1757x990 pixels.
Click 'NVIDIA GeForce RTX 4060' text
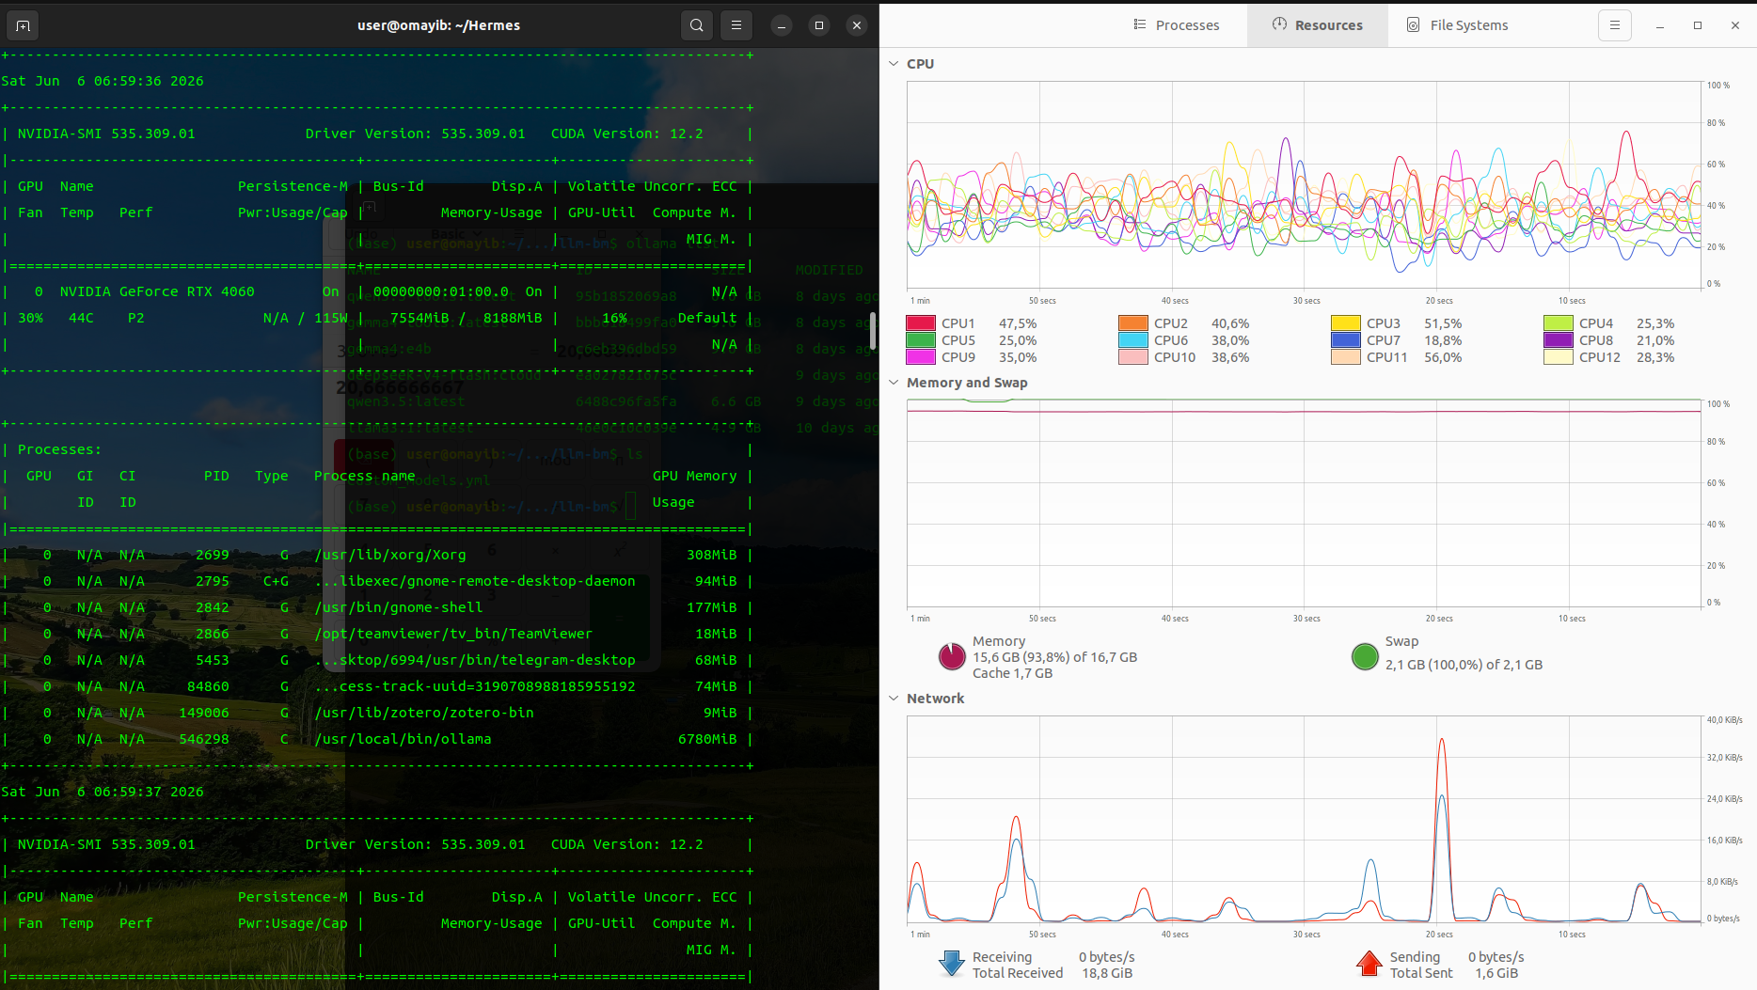pos(157,291)
